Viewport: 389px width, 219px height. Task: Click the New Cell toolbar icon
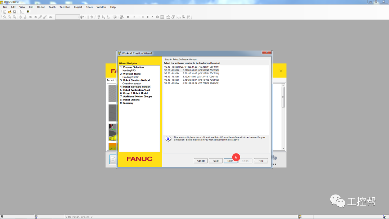point(5,12)
